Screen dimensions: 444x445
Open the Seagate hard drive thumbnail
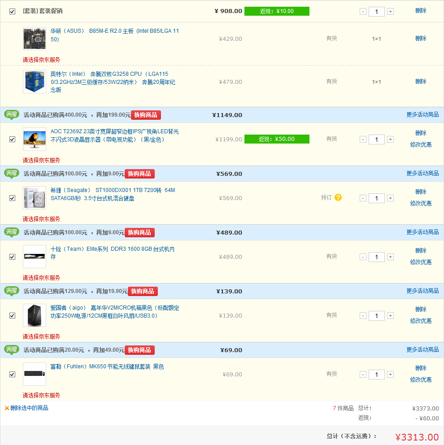[35, 198]
